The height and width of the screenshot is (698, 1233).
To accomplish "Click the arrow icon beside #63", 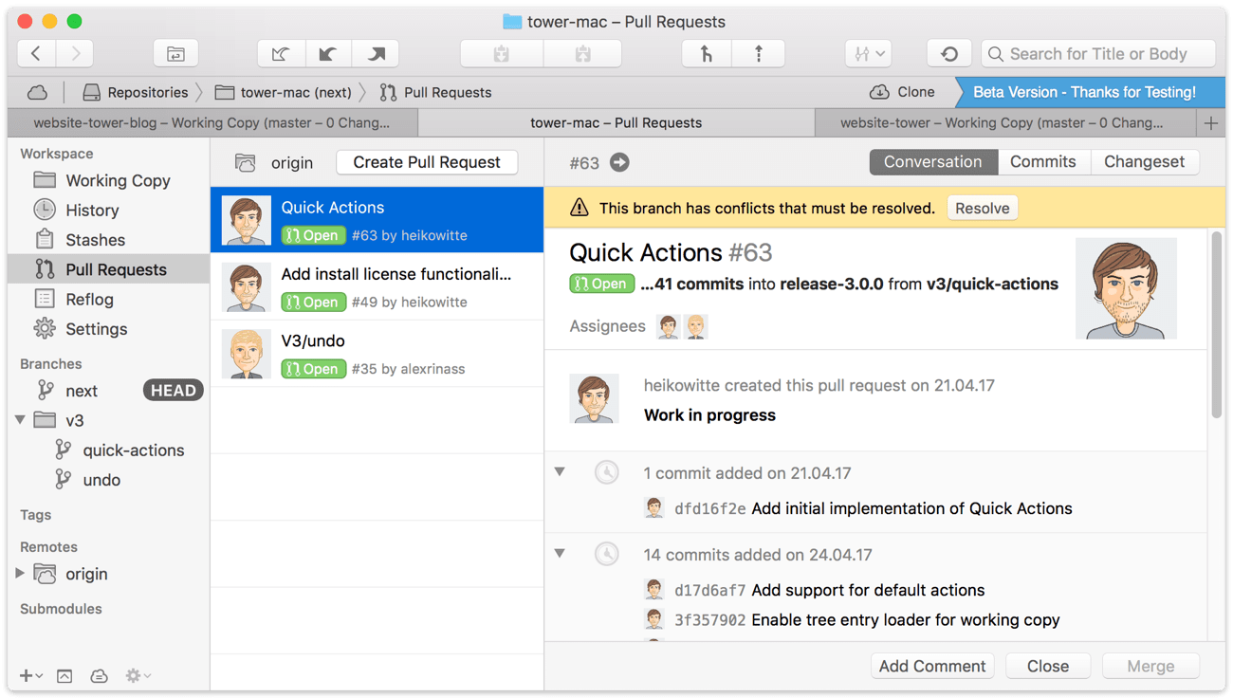I will [619, 162].
